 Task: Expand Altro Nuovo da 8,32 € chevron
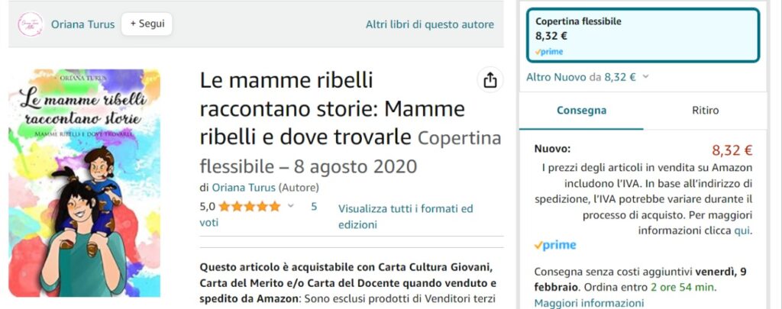tap(646, 76)
